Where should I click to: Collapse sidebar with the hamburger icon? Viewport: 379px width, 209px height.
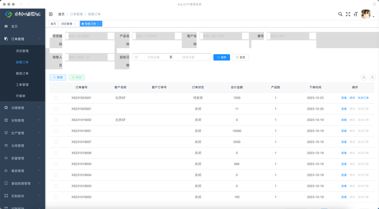(x=51, y=14)
